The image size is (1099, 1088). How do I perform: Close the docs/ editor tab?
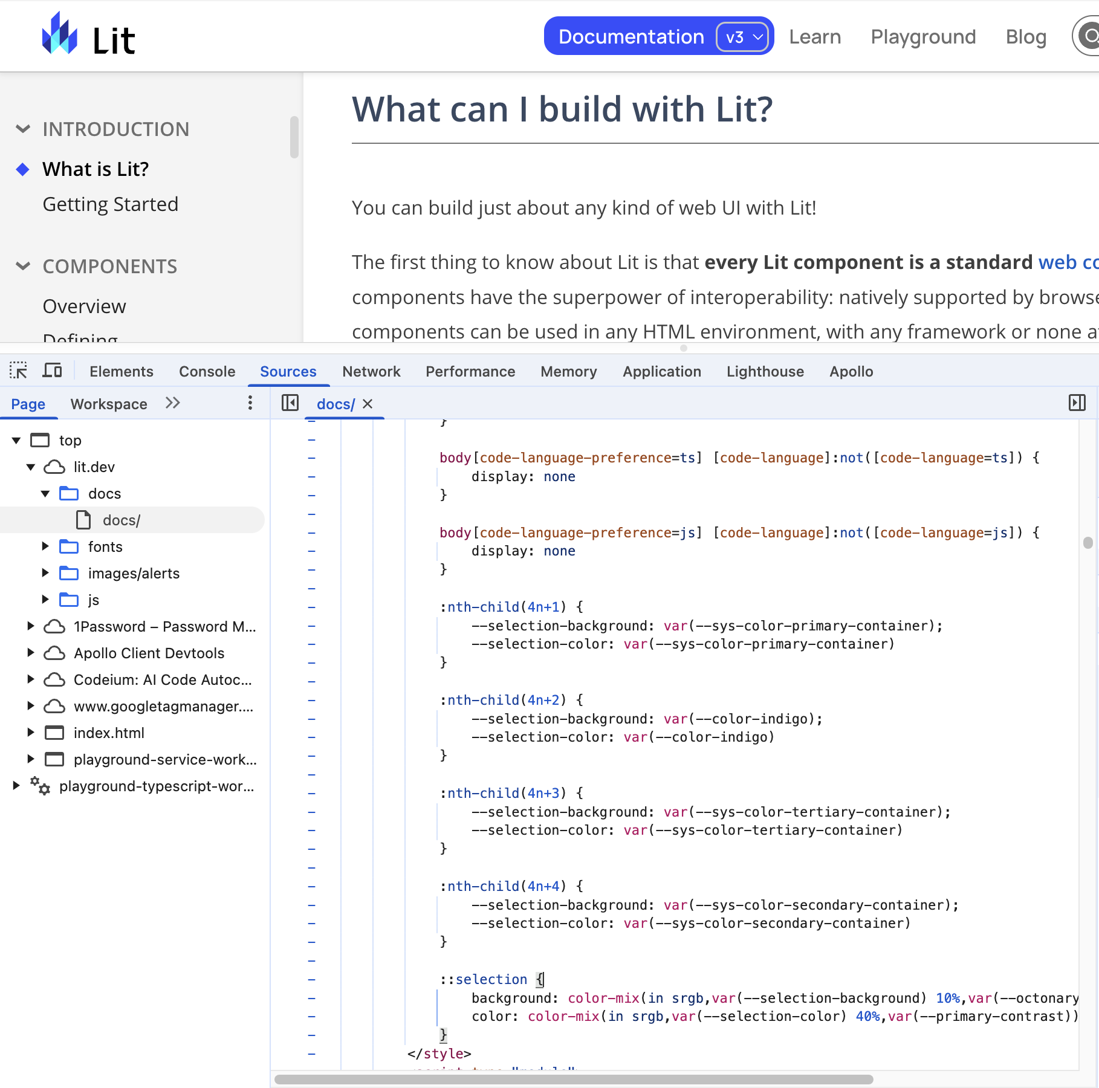[368, 404]
